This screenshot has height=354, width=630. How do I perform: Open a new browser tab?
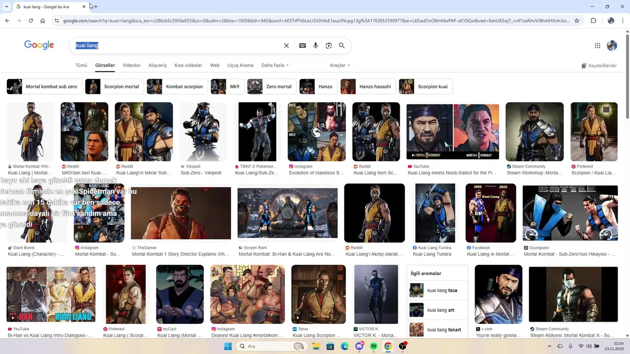[x=95, y=6]
